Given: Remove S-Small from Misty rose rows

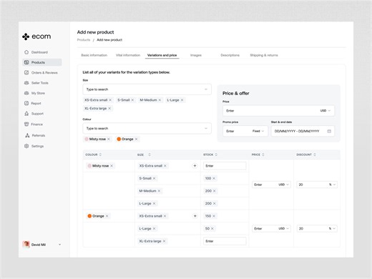Looking at the screenshot, I should 155,178.
